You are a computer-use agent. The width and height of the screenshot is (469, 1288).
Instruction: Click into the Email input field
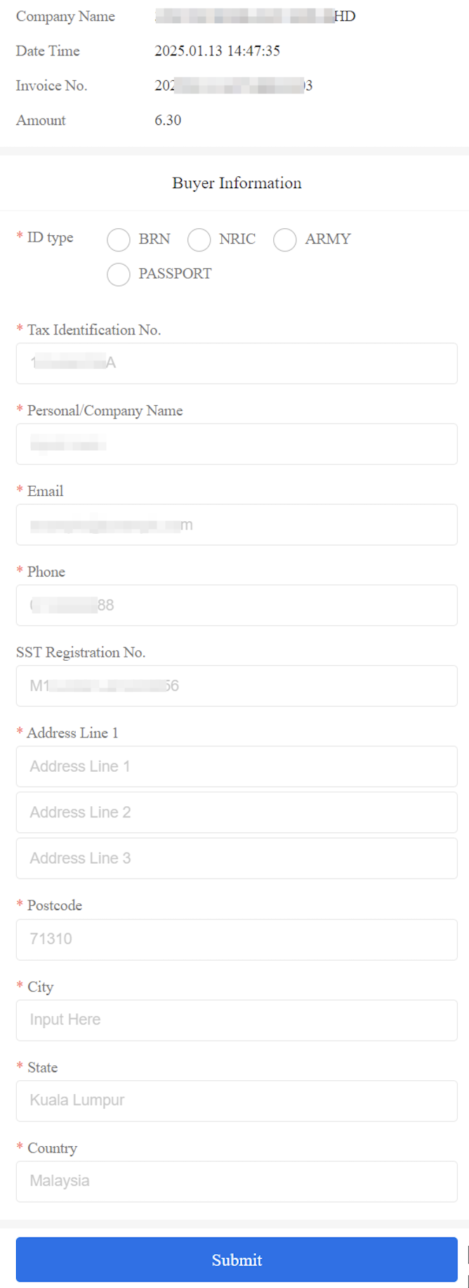237,525
